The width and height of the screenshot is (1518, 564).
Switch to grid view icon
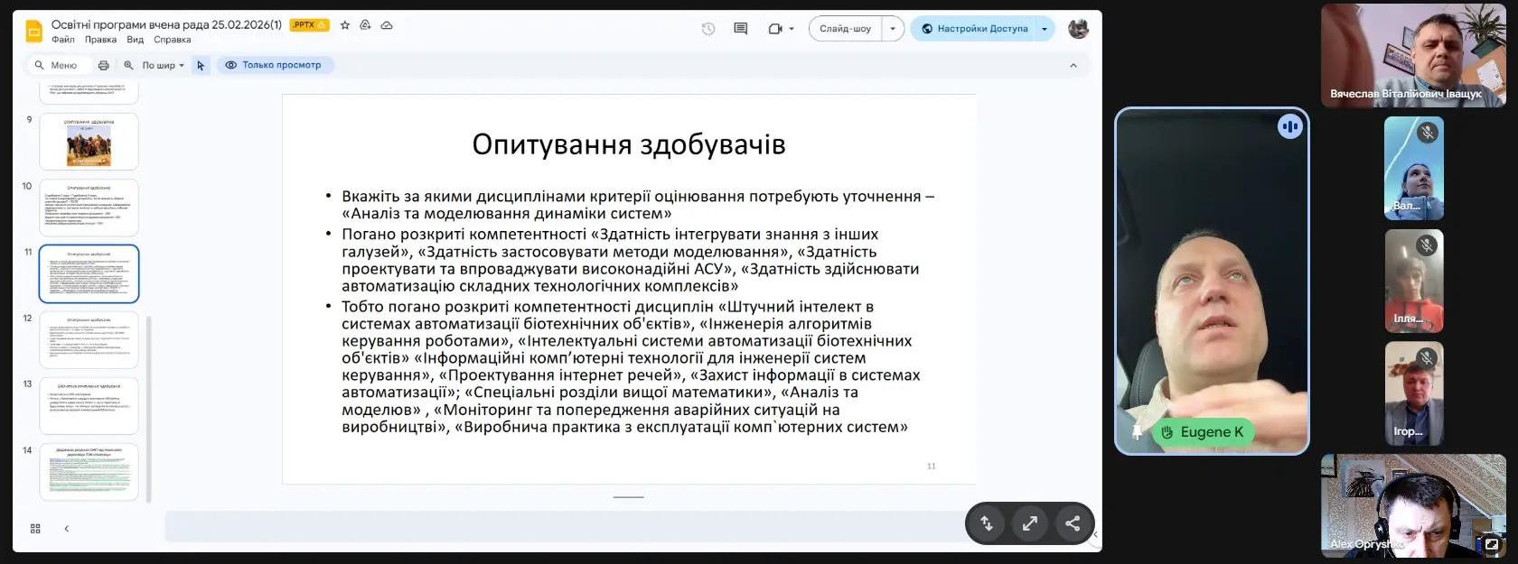pyautogui.click(x=35, y=529)
